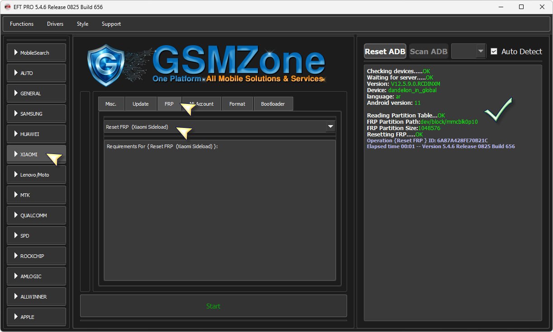
Task: Open the Drivers menu
Action: (55, 24)
